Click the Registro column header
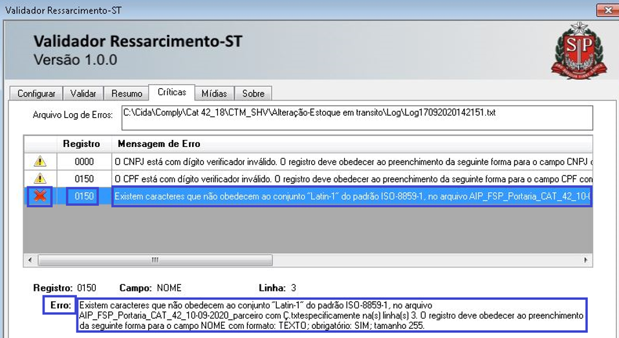This screenshot has width=619, height=338. [x=81, y=144]
